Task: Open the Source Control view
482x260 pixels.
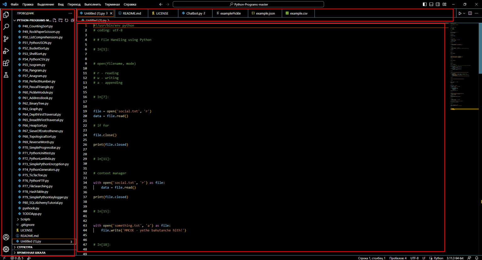Action: tap(6, 39)
